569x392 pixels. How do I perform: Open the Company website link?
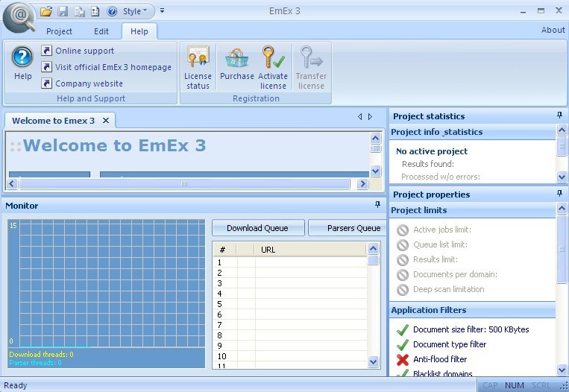click(89, 83)
